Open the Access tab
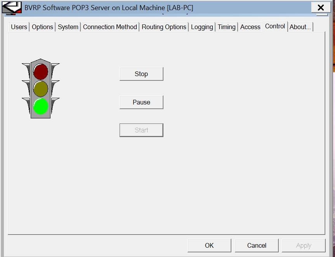335x257 pixels. pos(250,27)
